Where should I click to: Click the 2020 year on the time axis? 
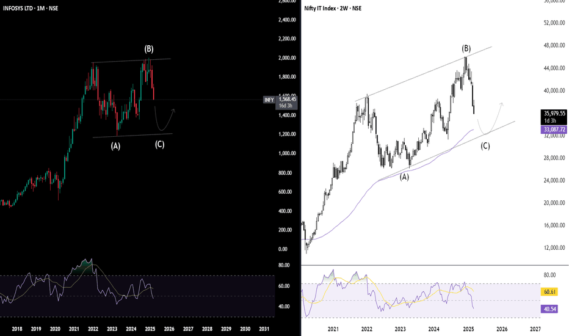[55, 329]
